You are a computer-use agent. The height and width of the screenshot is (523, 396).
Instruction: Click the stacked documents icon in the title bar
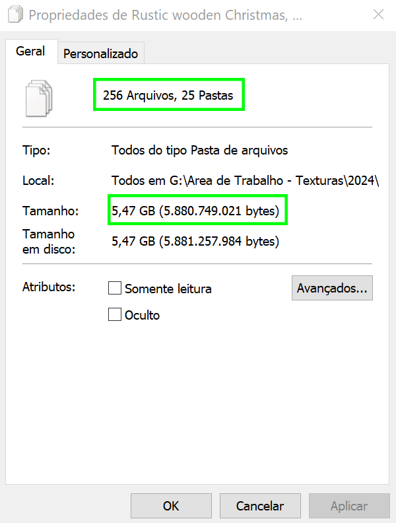point(15,15)
